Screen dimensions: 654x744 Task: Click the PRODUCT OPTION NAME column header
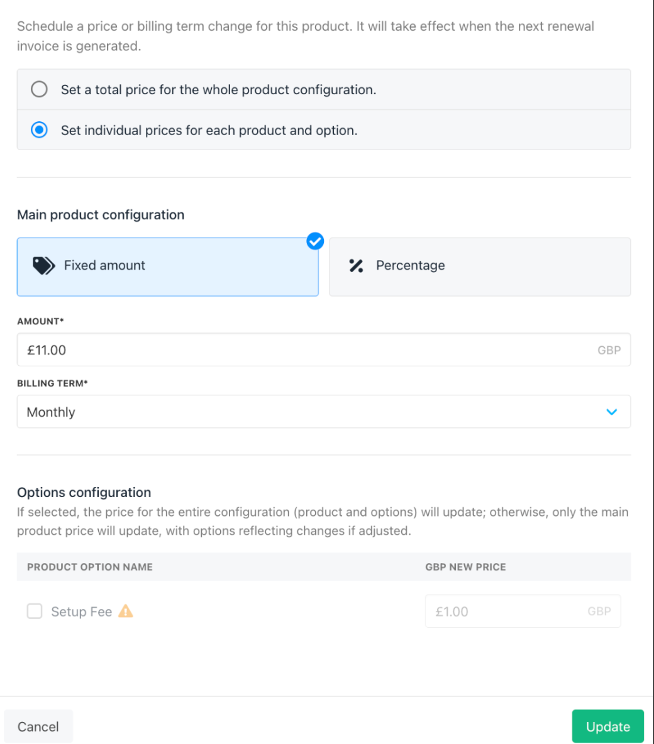90,567
